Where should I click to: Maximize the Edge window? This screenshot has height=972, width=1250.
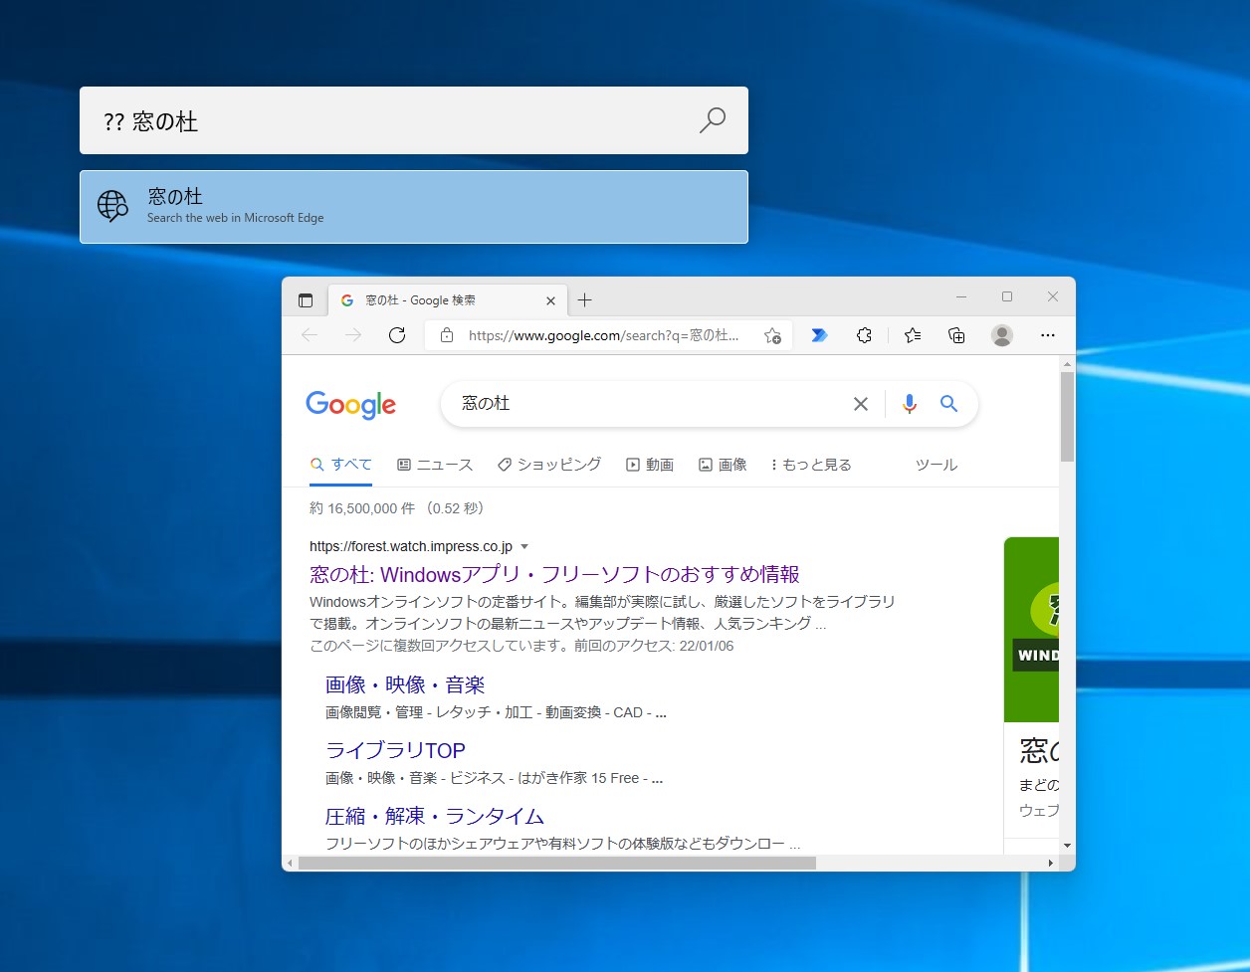click(1007, 296)
